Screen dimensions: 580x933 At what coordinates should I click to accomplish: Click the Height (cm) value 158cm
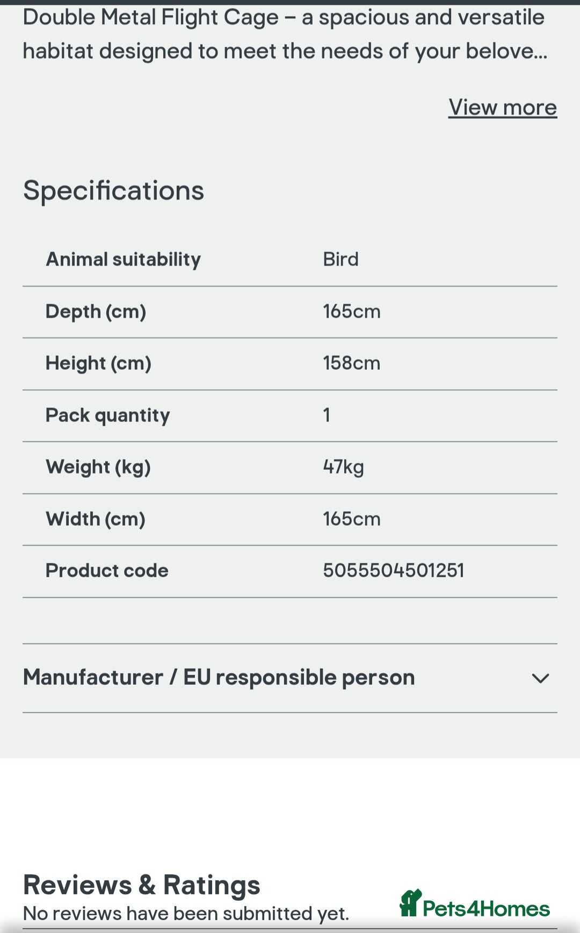pyautogui.click(x=352, y=363)
